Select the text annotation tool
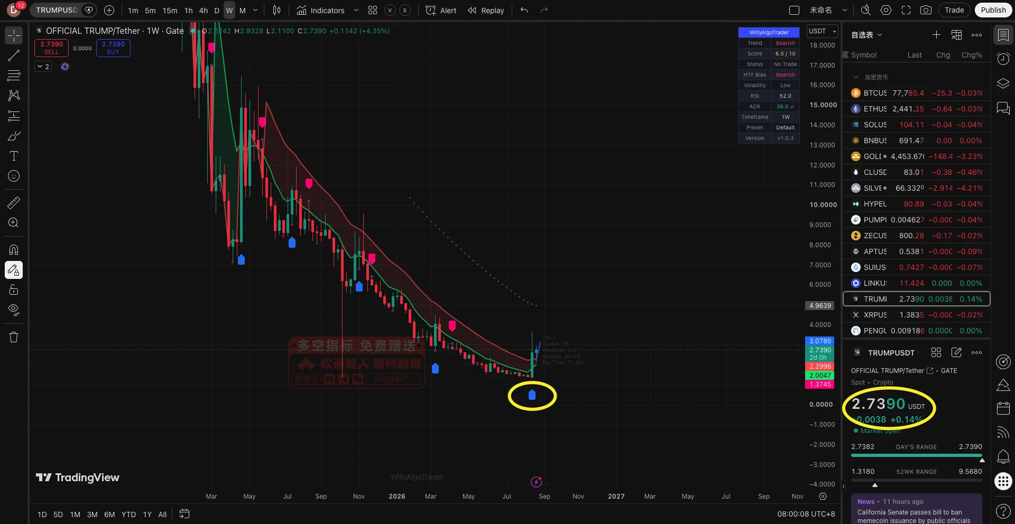1015x524 pixels. coord(14,156)
